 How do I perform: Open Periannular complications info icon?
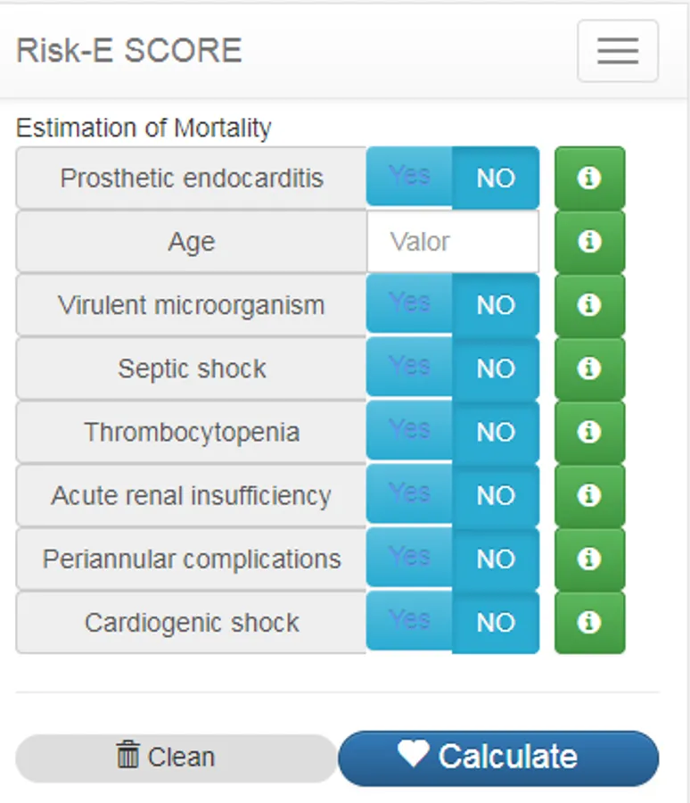pos(589,559)
